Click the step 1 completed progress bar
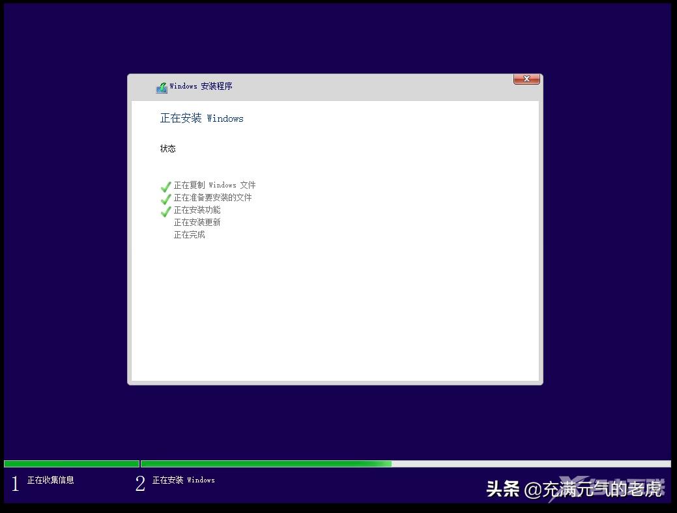 (72, 464)
